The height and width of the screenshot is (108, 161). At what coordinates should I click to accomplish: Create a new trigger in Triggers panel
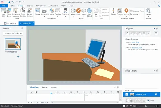click(127, 33)
